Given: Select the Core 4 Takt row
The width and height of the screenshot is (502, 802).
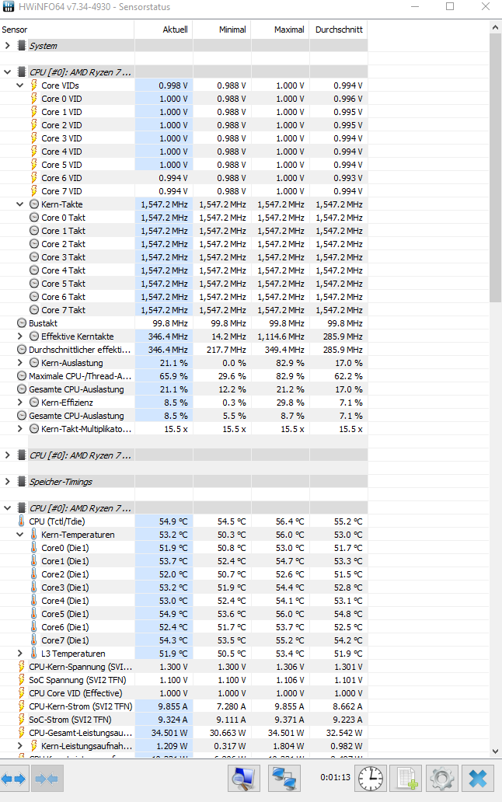Looking at the screenshot, I should click(183, 270).
